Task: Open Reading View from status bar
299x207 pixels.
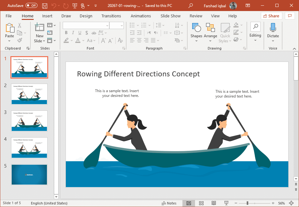Action: click(214, 203)
